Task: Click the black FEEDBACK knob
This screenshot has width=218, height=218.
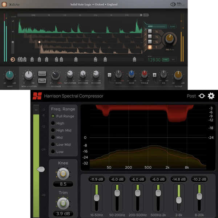Action: 56,75
